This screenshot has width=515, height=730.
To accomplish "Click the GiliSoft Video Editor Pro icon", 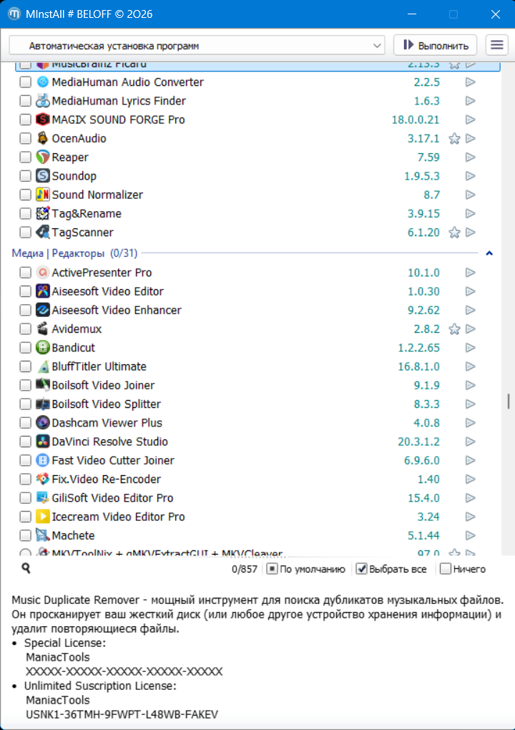I will coord(42,498).
